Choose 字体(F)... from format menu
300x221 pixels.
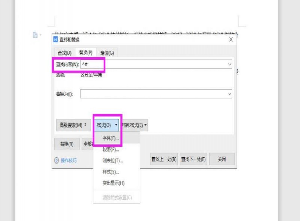(x=111, y=138)
